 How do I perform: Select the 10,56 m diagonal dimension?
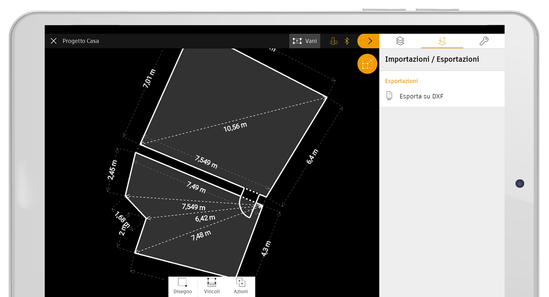click(x=235, y=127)
